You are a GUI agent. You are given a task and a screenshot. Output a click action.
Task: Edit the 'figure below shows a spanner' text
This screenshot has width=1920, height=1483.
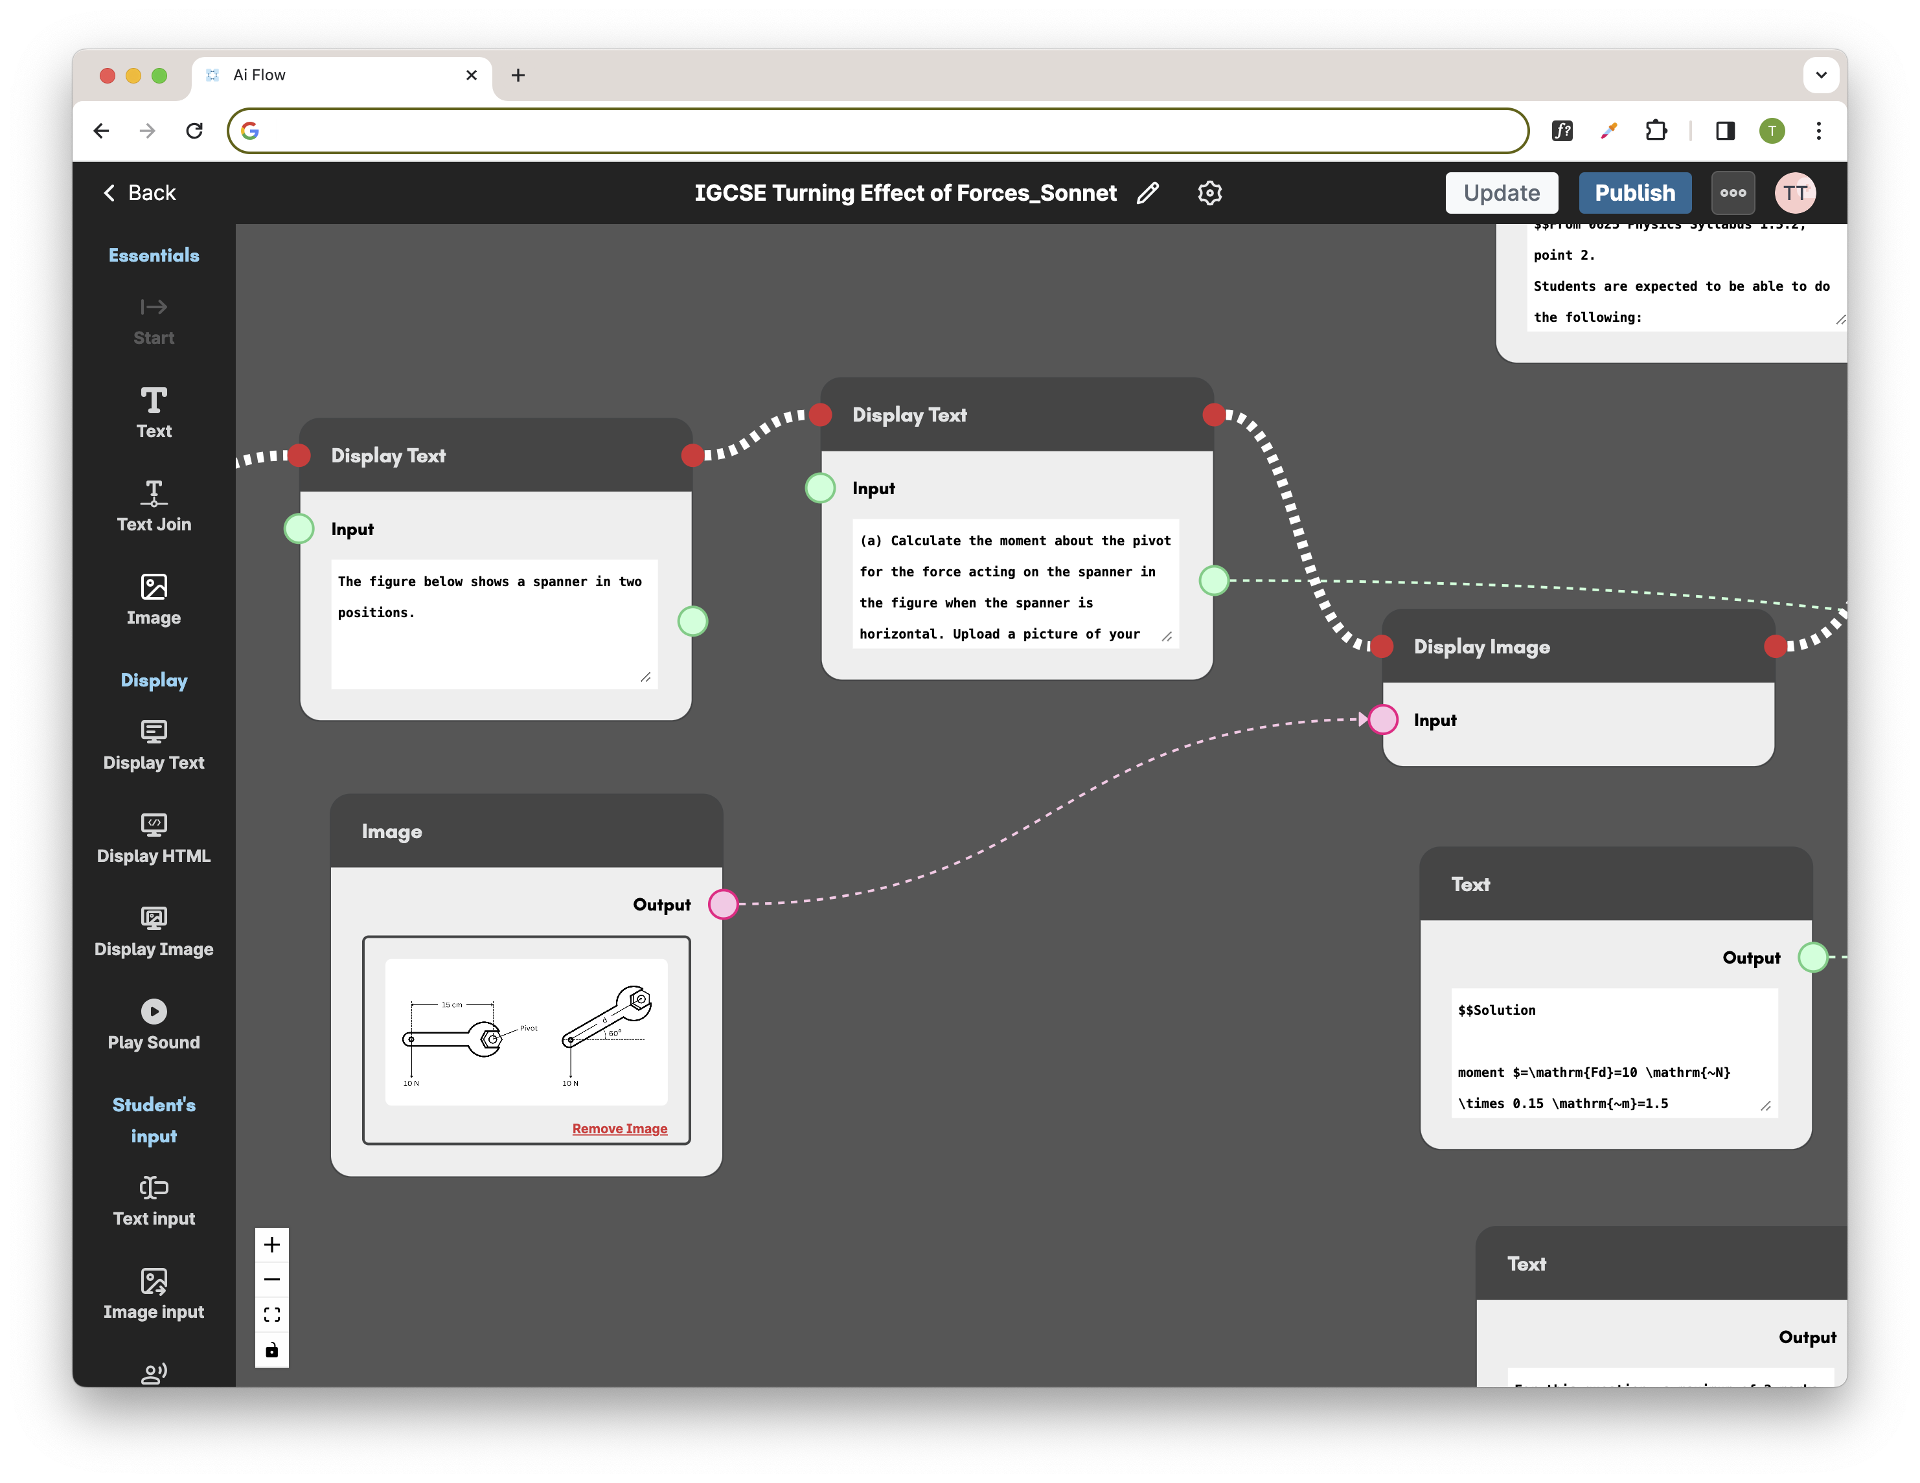click(494, 624)
